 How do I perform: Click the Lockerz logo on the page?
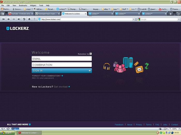point(18,28)
